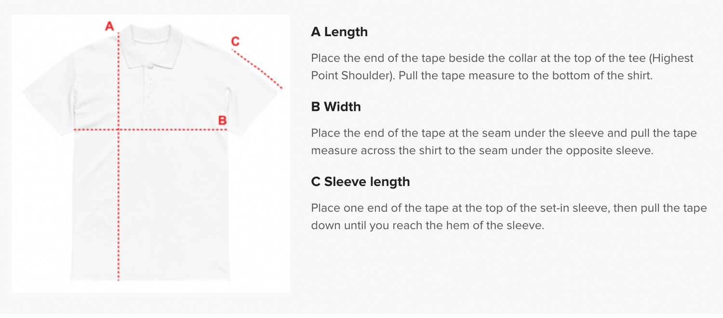
Task: Click the red letter C marker
Action: coord(235,41)
